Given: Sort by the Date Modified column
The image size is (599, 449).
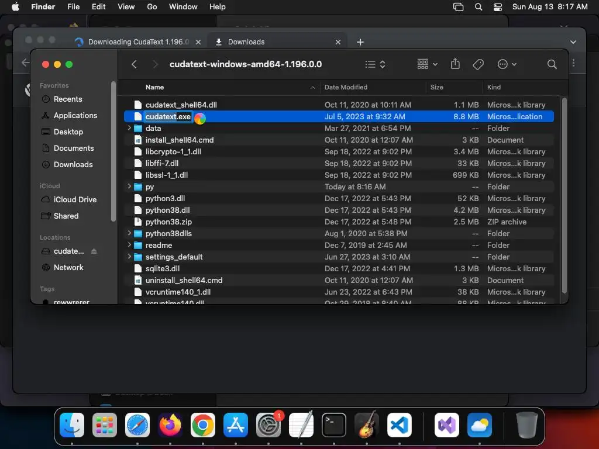Looking at the screenshot, I should tap(346, 87).
